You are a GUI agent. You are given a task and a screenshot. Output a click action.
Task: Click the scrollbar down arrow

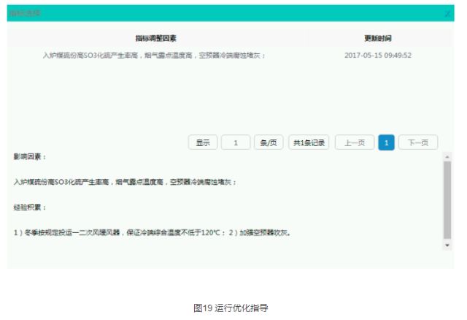point(447,245)
